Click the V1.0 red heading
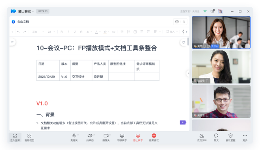 point(42,104)
